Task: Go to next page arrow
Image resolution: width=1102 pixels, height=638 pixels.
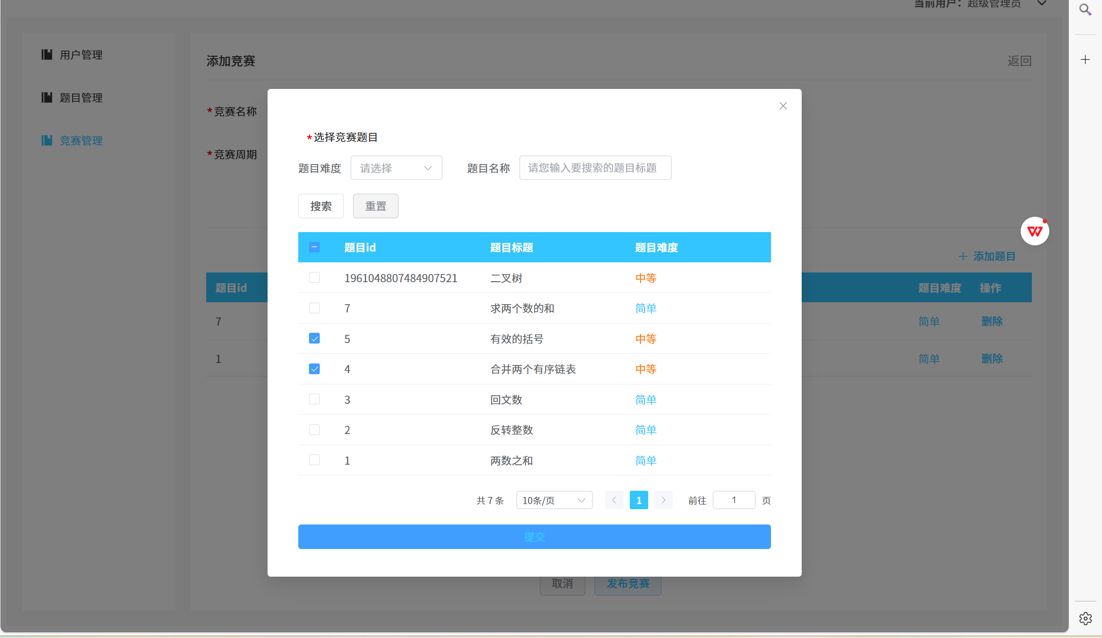Action: coord(663,500)
